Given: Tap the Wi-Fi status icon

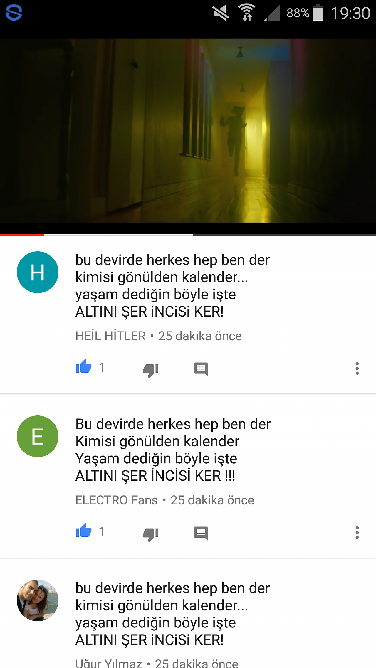Looking at the screenshot, I should pos(247,13).
